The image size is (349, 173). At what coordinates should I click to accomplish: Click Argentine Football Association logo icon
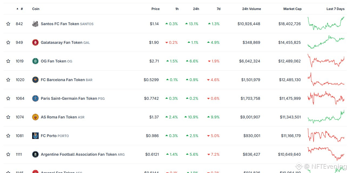[x=35, y=154]
